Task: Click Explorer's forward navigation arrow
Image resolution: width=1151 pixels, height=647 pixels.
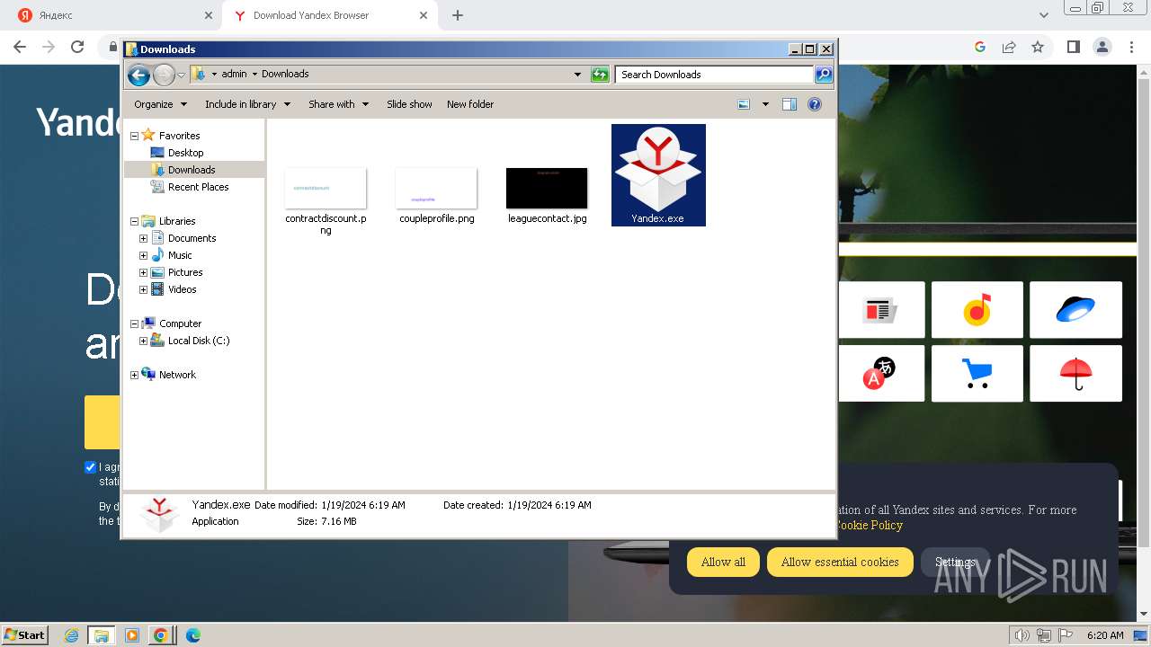Action: [164, 75]
